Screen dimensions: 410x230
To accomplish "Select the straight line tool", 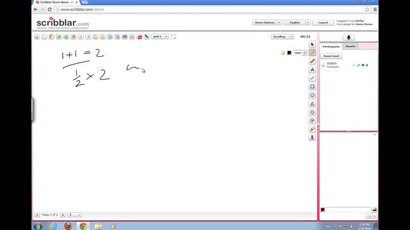I will [312, 78].
